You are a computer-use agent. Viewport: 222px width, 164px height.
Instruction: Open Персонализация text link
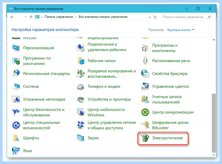pyautogui.click(x=38, y=48)
